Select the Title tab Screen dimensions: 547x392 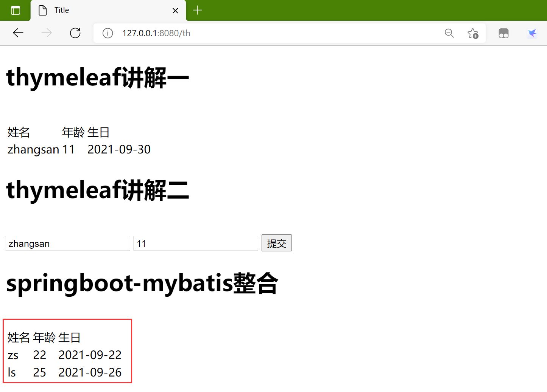[108, 11]
